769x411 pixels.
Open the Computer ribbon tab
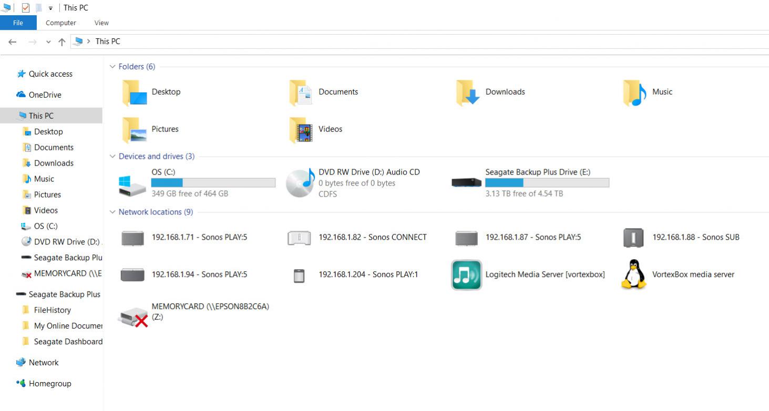tap(61, 23)
